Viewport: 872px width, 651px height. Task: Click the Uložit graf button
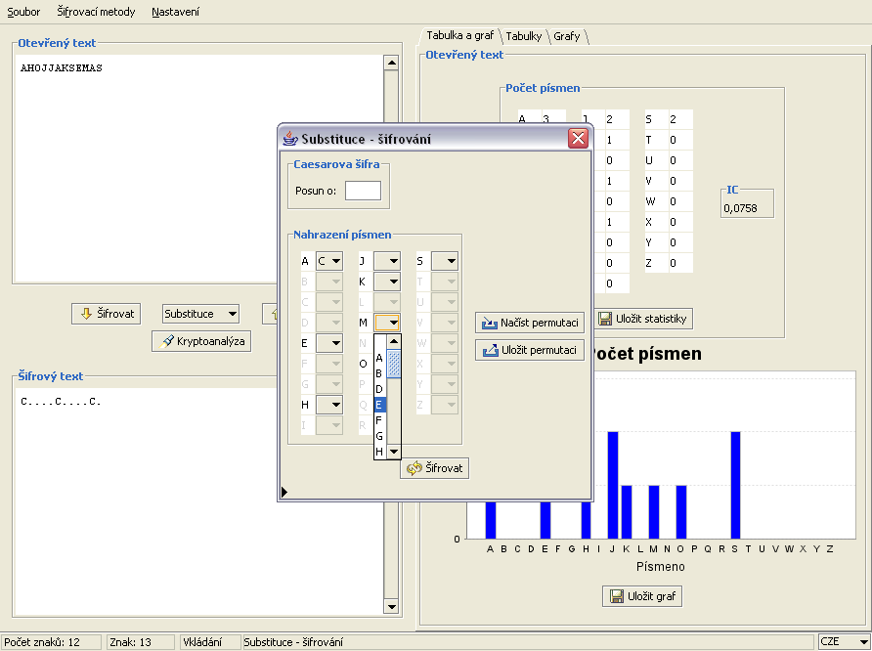pyautogui.click(x=642, y=596)
